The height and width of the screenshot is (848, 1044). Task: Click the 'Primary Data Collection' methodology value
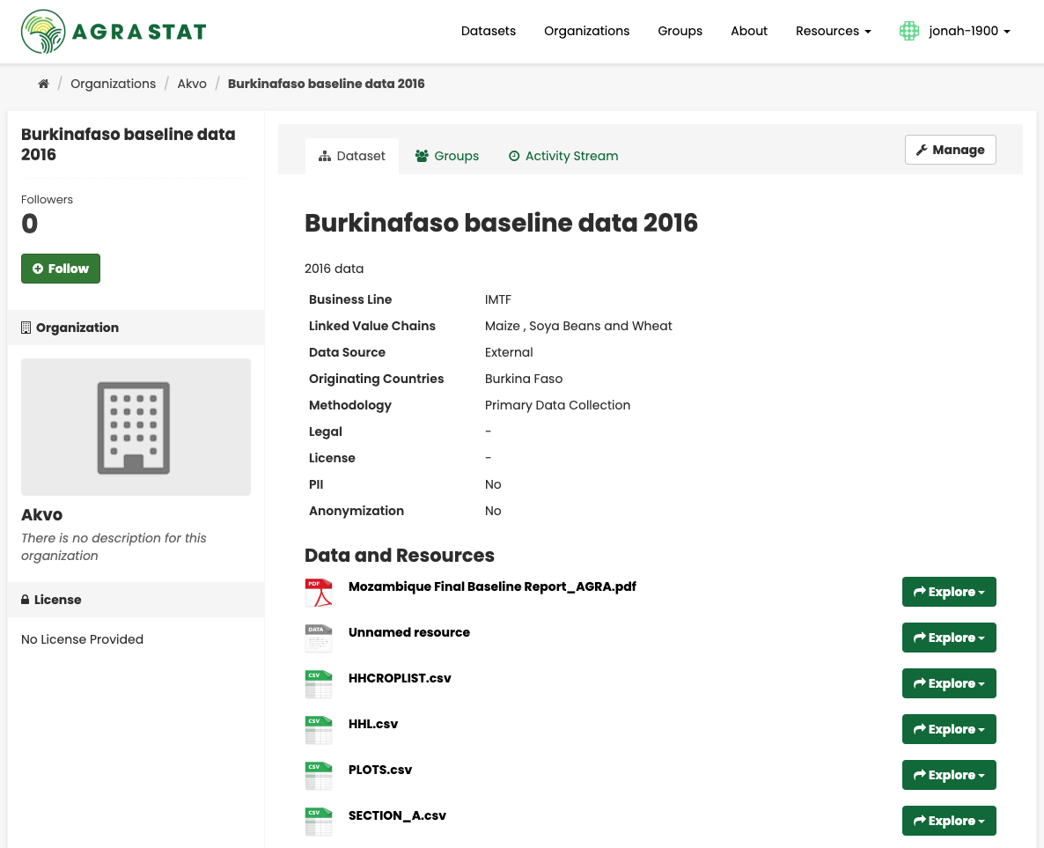(557, 406)
